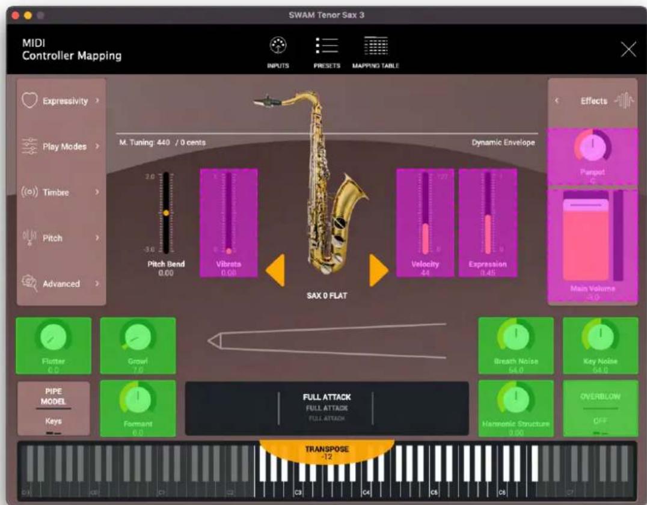
Task: Click the Pitch Bend 0.00 value
Action: 166,273
